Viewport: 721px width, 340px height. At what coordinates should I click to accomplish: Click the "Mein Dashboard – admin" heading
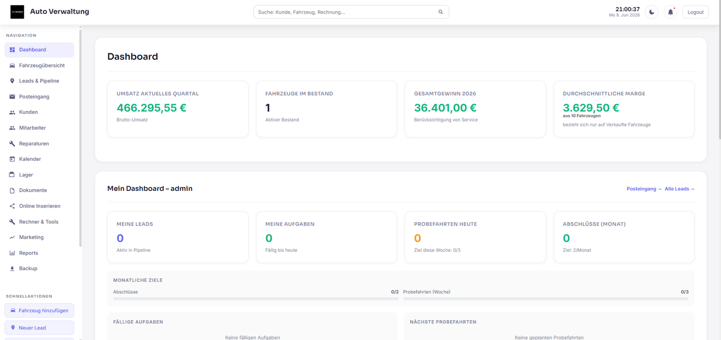pos(150,189)
